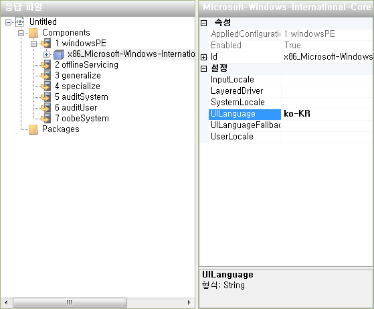
Task: Collapse the 속성 properties section
Action: [x=203, y=23]
